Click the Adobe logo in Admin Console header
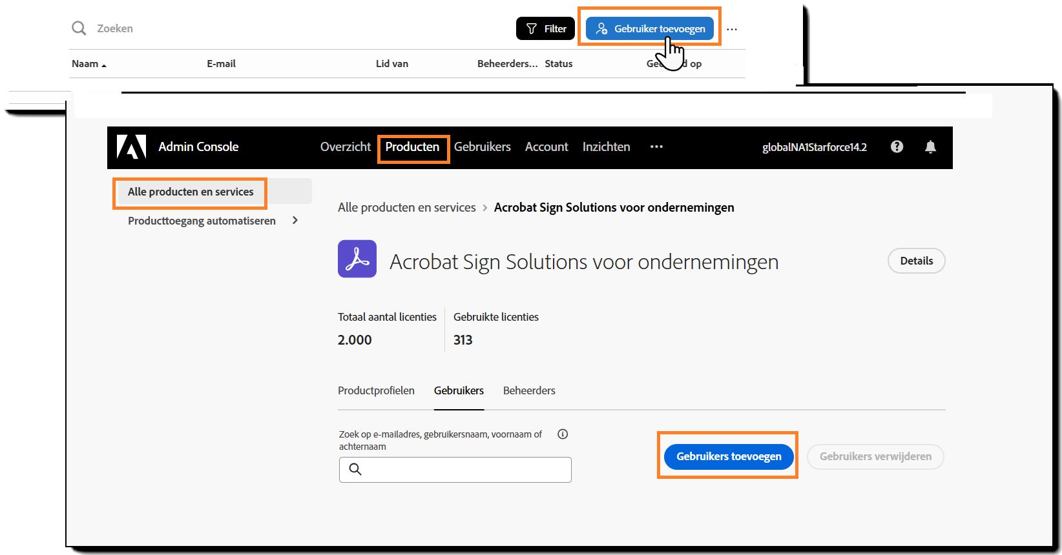The height and width of the screenshot is (555, 1062). [x=131, y=147]
